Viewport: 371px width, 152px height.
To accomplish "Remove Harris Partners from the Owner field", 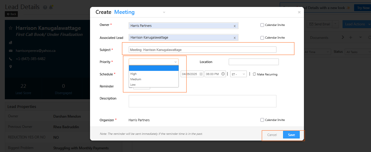I will point(234,26).
